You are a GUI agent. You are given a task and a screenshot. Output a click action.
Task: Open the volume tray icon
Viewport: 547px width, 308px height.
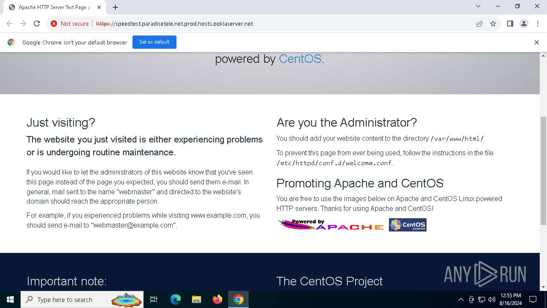(x=491, y=299)
